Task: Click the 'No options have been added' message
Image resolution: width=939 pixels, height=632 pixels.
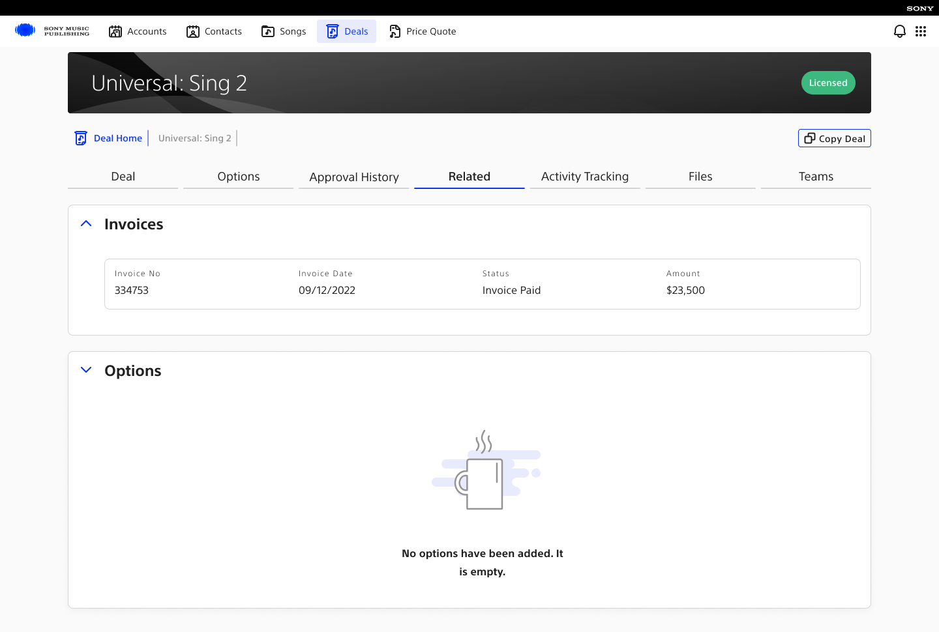Action: (x=483, y=562)
